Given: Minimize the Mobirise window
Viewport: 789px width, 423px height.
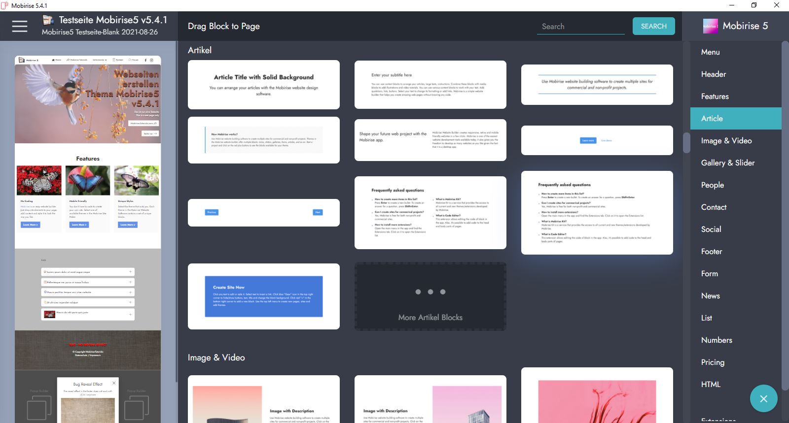Looking at the screenshot, I should [731, 5].
